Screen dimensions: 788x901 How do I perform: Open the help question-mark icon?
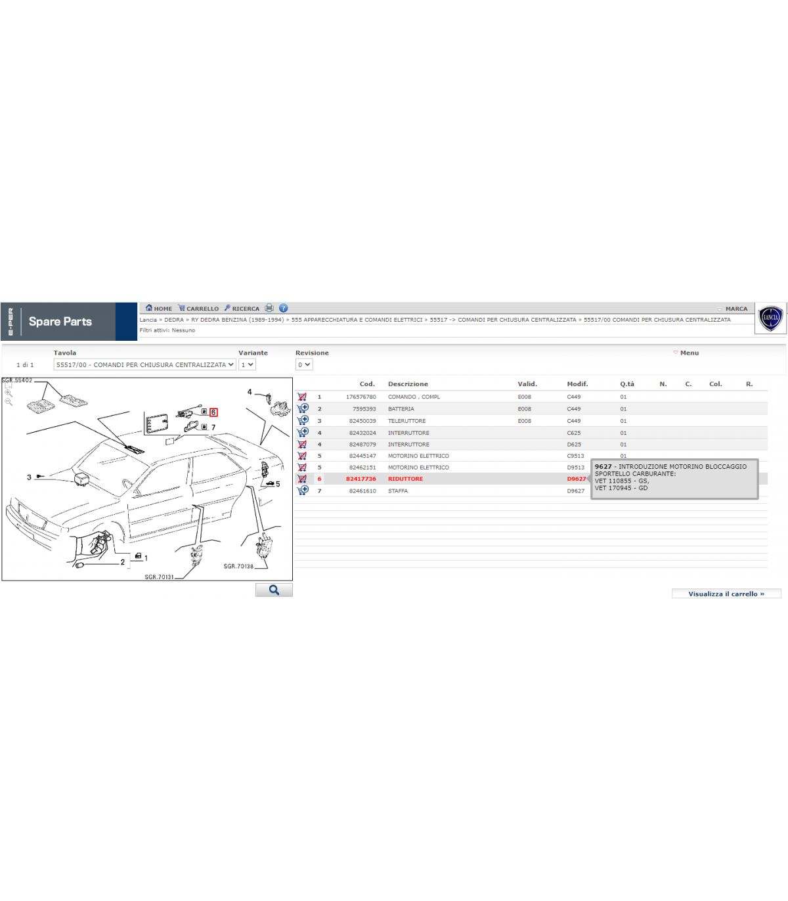[284, 308]
